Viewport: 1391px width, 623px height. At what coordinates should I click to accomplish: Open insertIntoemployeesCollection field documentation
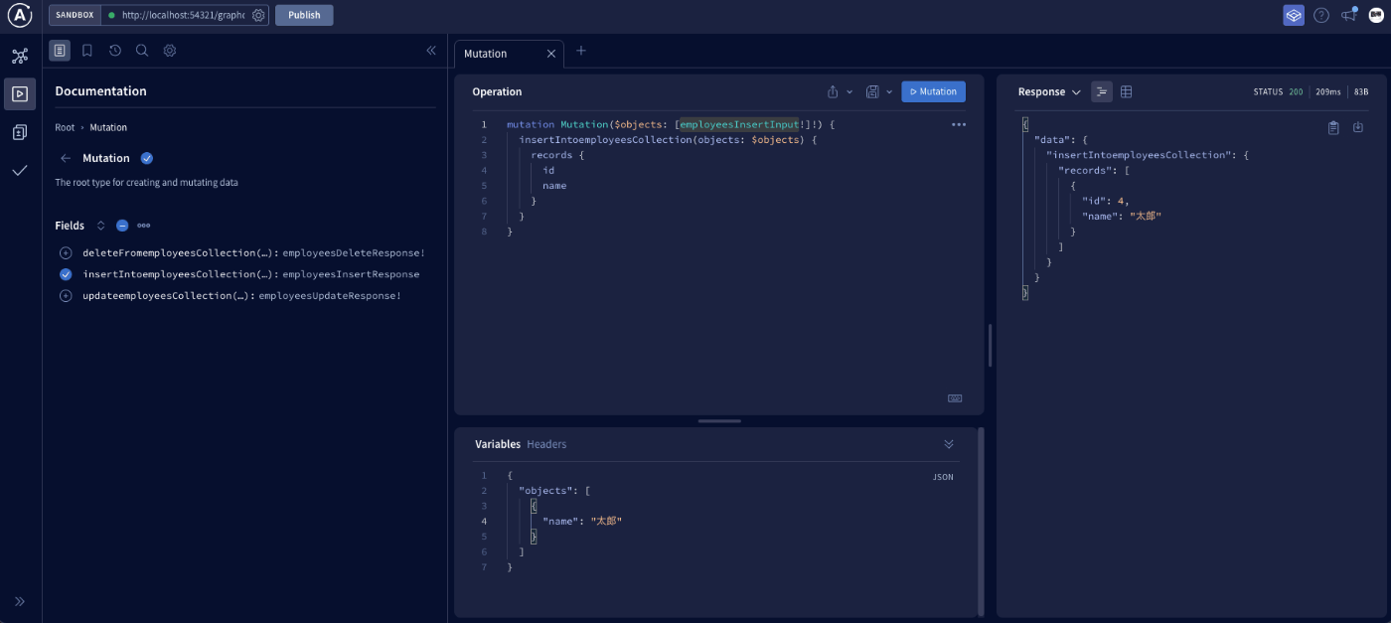tap(178, 274)
